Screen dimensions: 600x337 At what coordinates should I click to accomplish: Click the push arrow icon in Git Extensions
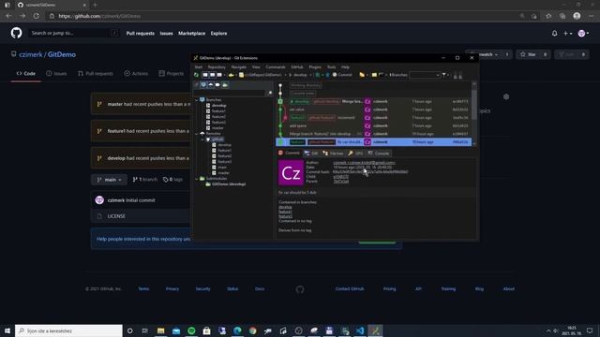327,75
